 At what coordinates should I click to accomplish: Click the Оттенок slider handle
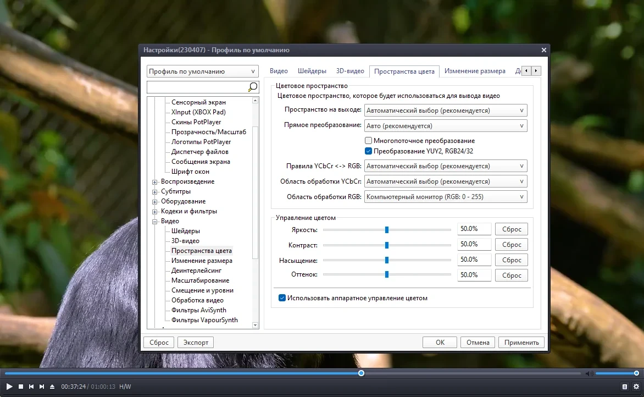coord(386,274)
